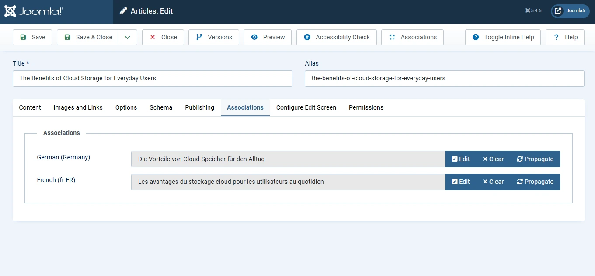Open the Options tab
The height and width of the screenshot is (276, 595).
pyautogui.click(x=126, y=107)
